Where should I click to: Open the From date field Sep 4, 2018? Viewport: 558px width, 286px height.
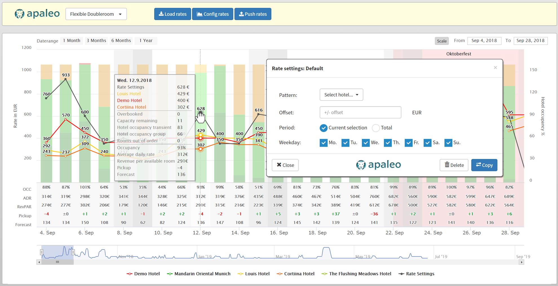(x=484, y=41)
